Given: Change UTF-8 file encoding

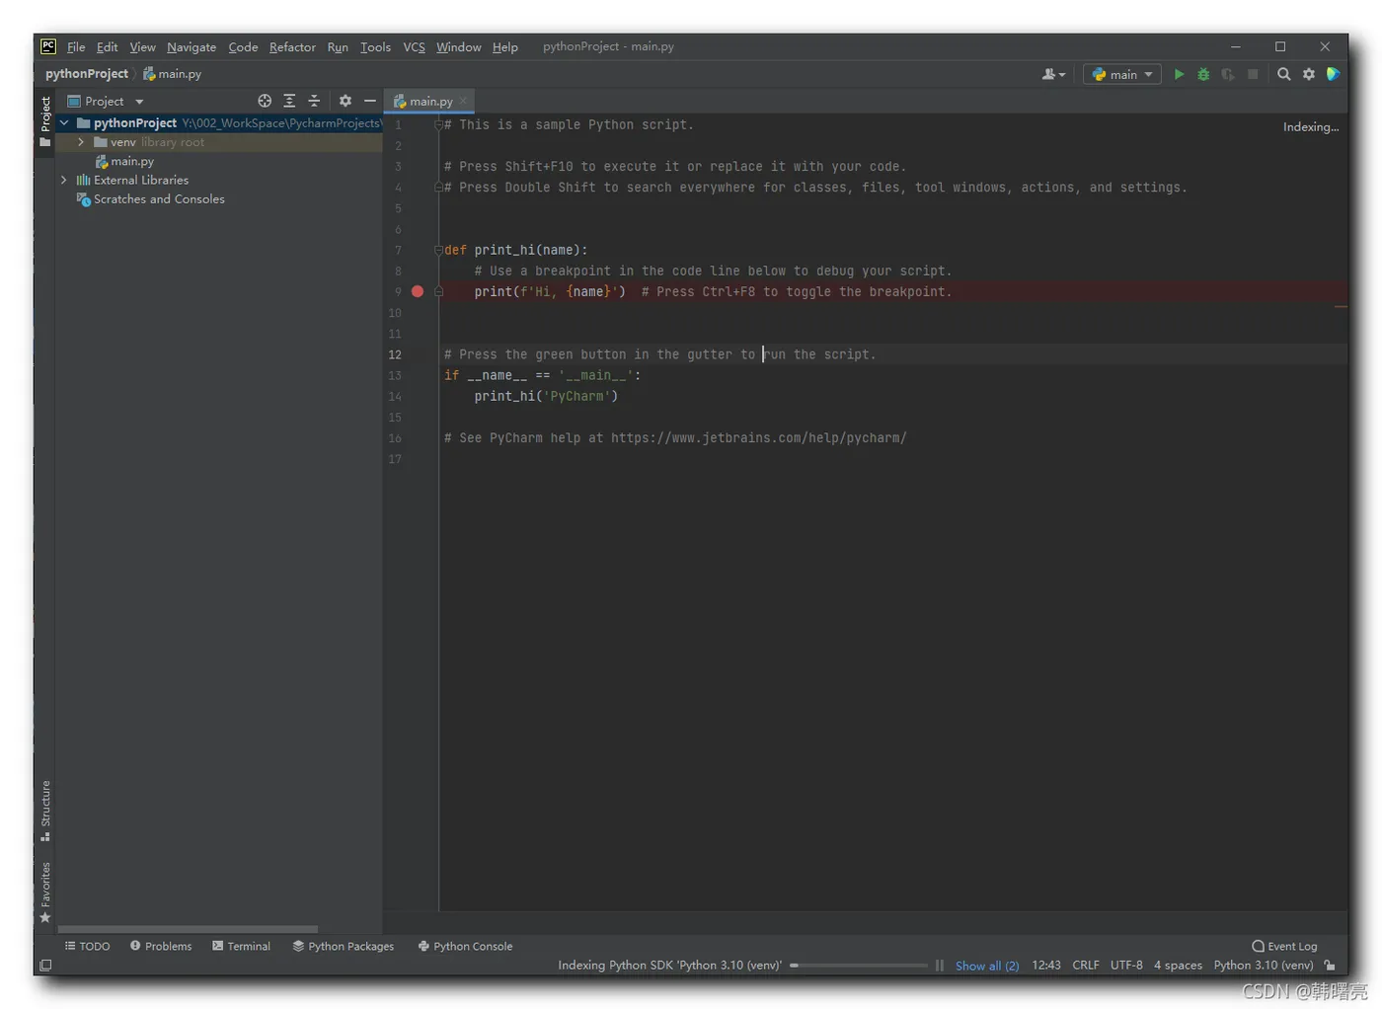Looking at the screenshot, I should 1126,966.
